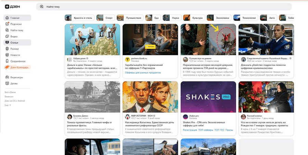The image size is (308, 155).
Task: Click the search icon in search bar
Action: click(x=42, y=7)
